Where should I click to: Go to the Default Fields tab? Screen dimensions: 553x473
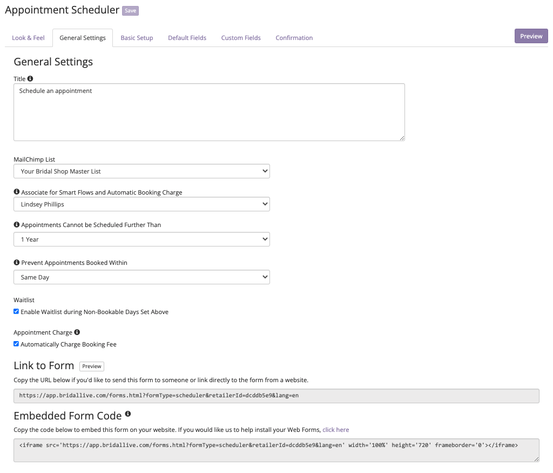pos(187,38)
